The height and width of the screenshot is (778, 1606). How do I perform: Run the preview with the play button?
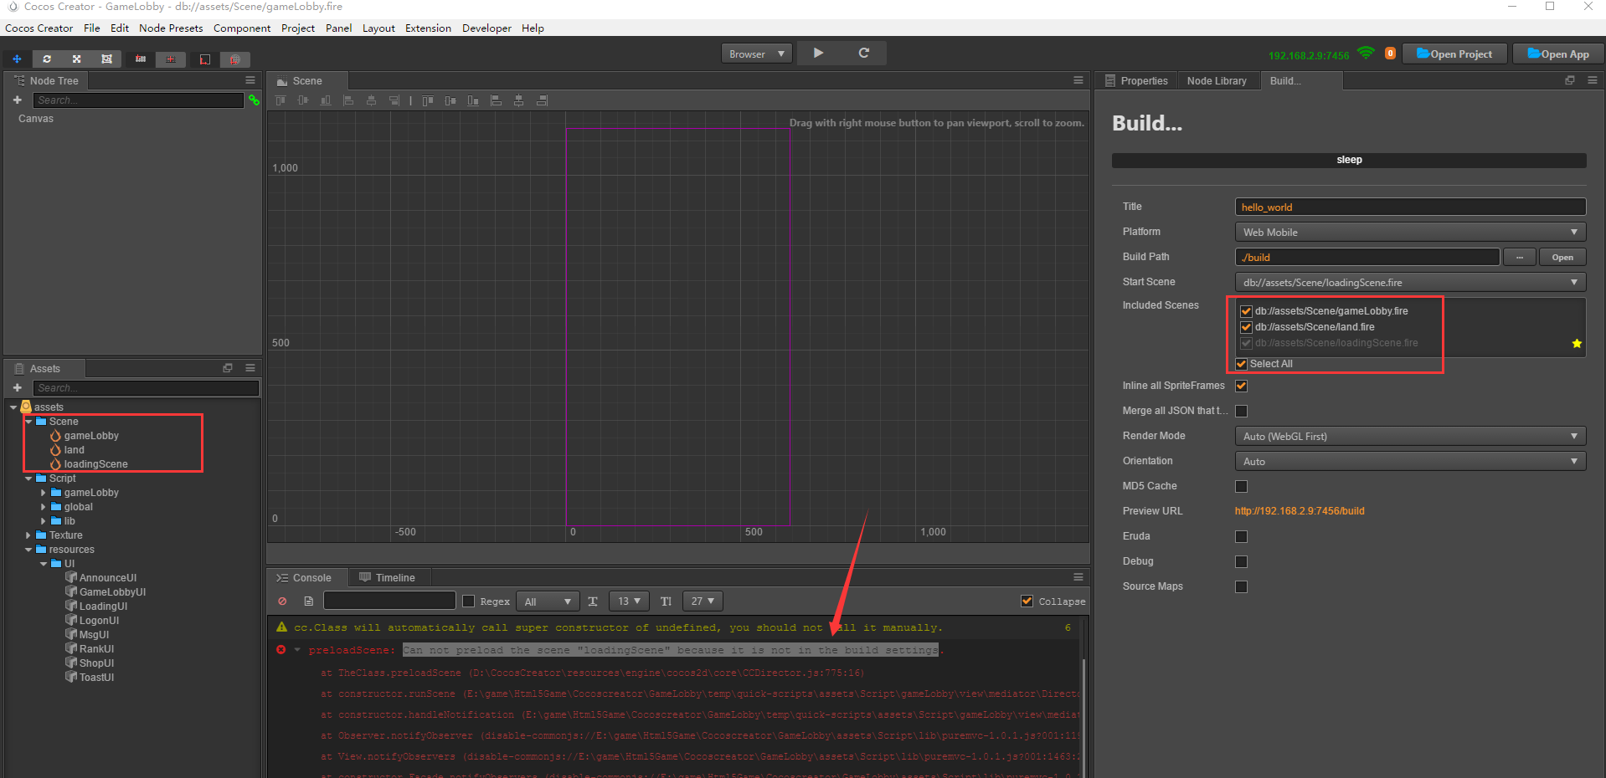(818, 54)
